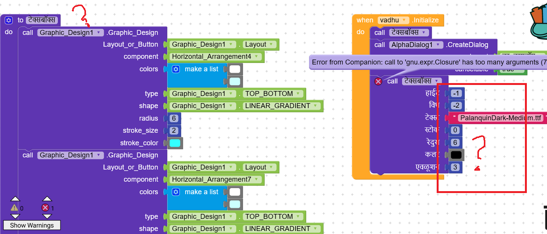This screenshot has height=234, width=547.
Task: Click the down arrow below the red error counter
Action: pyautogui.click(x=47, y=216)
